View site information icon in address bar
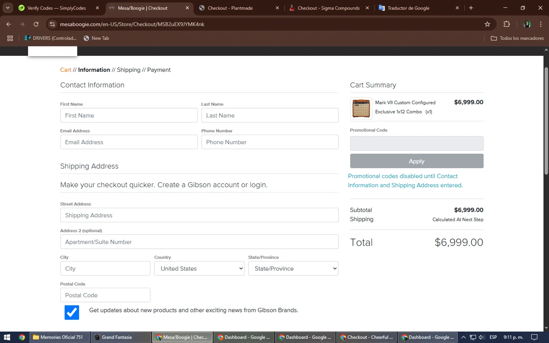The height and width of the screenshot is (343, 549). coord(52,24)
